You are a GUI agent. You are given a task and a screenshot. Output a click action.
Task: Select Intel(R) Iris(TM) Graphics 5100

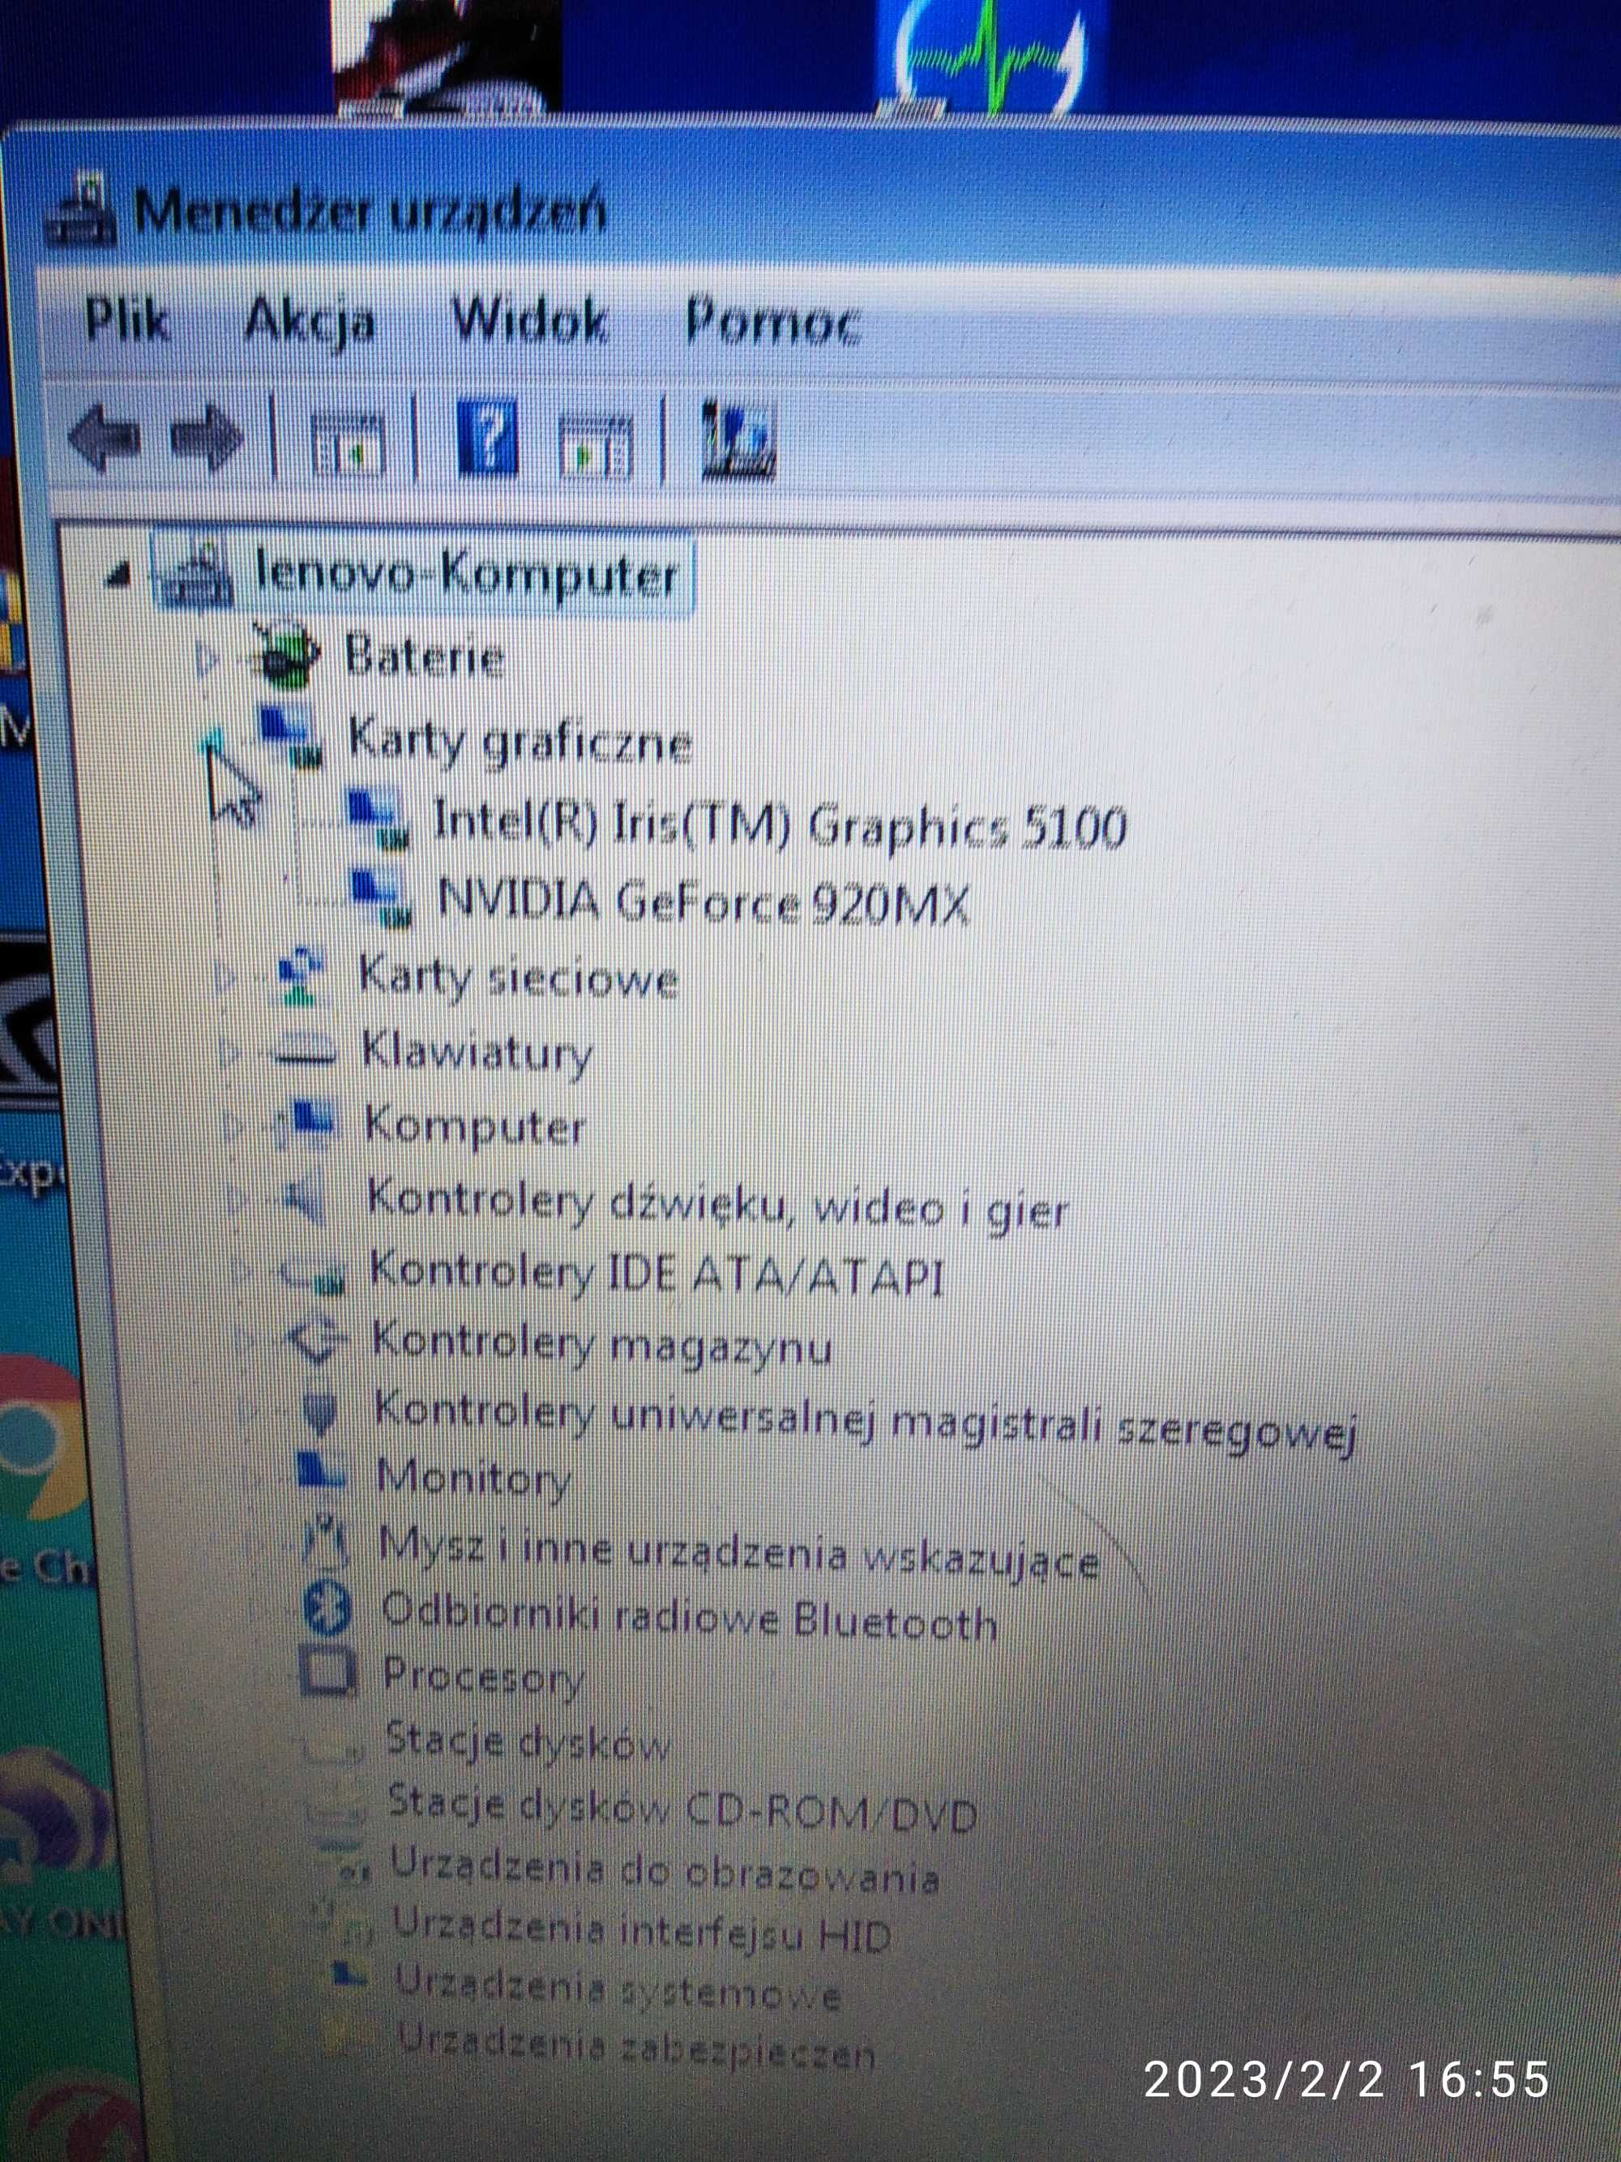[x=780, y=826]
